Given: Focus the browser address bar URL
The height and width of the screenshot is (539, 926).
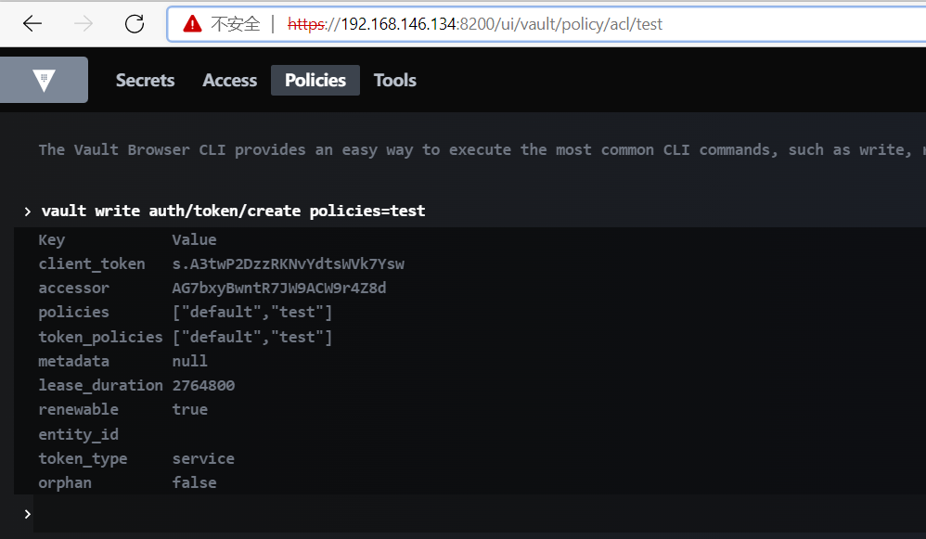Looking at the screenshot, I should pyautogui.click(x=501, y=24).
